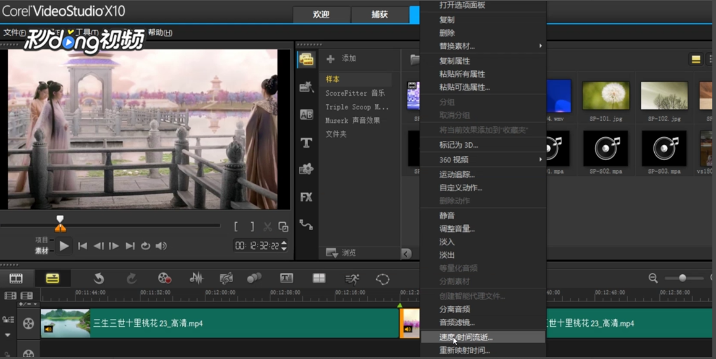This screenshot has height=359, width=716.
Task: Open the Instant Project templates icon
Action: click(x=306, y=87)
